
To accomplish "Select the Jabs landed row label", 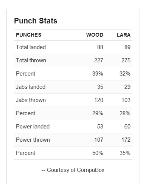I will 31,87.
